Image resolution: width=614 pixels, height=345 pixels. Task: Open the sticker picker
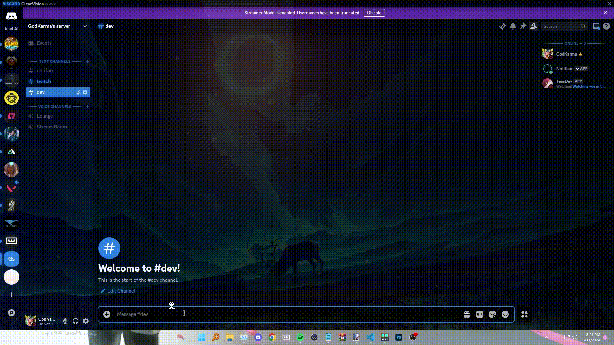(x=492, y=314)
